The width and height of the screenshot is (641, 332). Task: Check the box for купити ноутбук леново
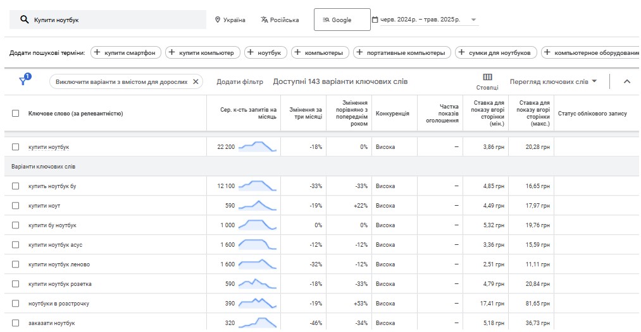pyautogui.click(x=16, y=264)
